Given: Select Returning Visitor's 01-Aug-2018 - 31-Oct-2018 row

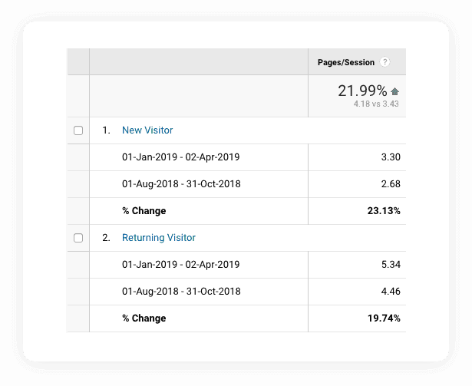Looking at the screenshot, I should click(x=181, y=292).
